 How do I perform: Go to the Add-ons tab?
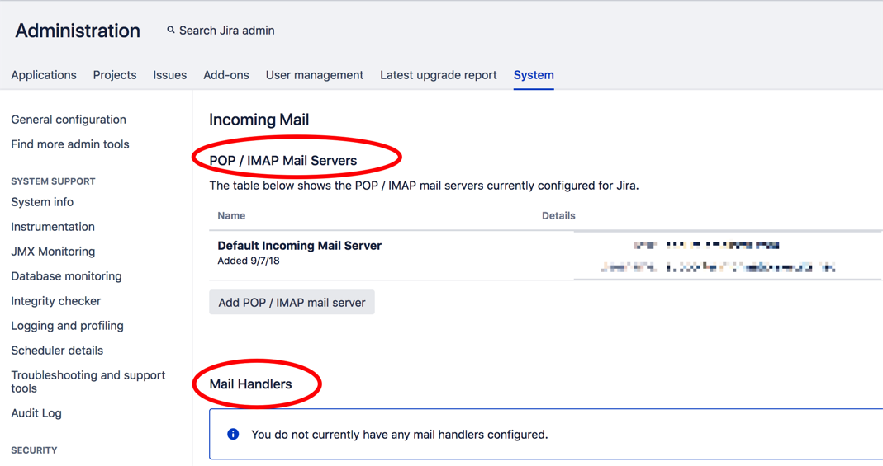tap(226, 75)
